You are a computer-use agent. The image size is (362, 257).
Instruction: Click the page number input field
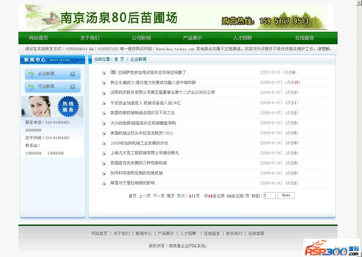[269, 195]
